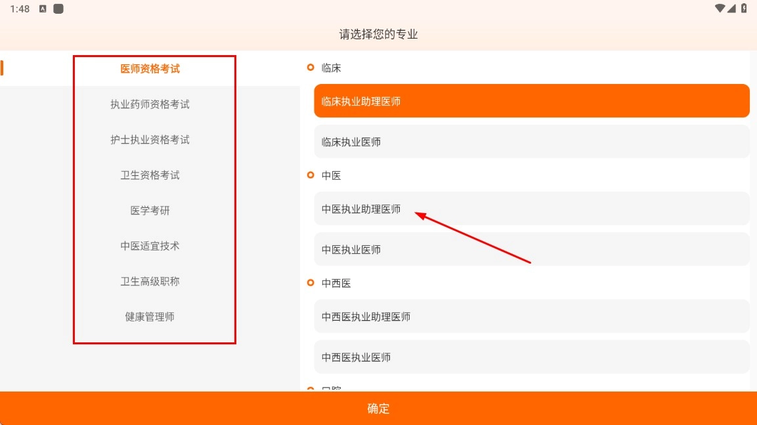Switch to 执业药师资格考试 category

(150, 104)
